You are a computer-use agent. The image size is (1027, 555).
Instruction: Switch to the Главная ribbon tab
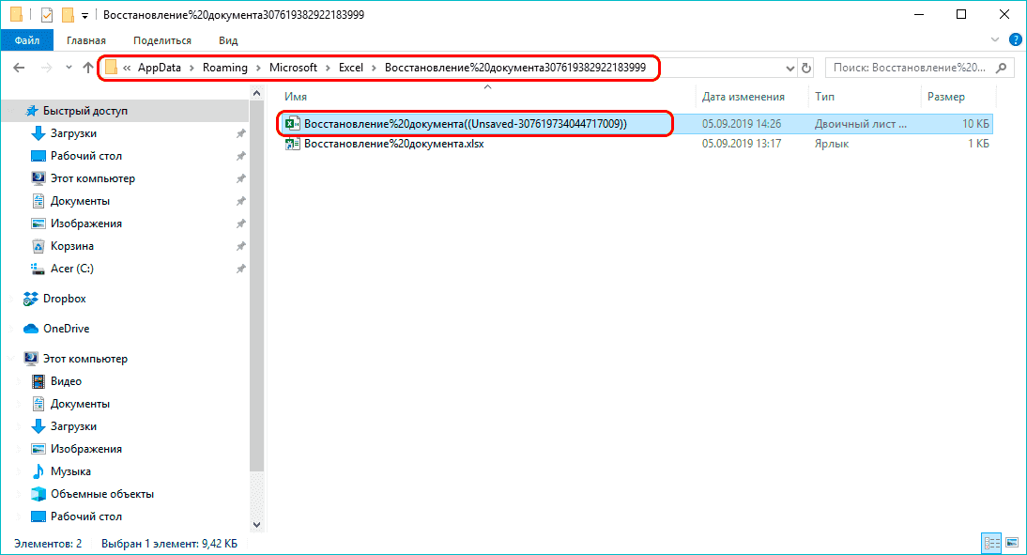tap(85, 40)
